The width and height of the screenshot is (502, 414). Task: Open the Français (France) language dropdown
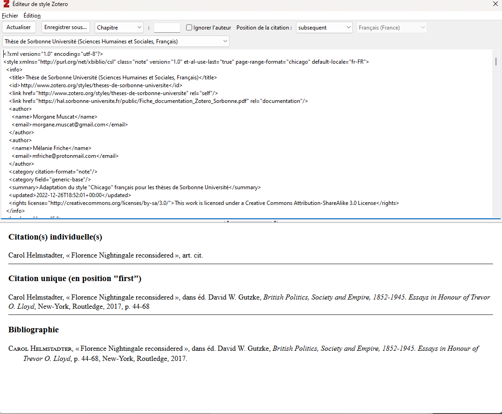(x=392, y=28)
